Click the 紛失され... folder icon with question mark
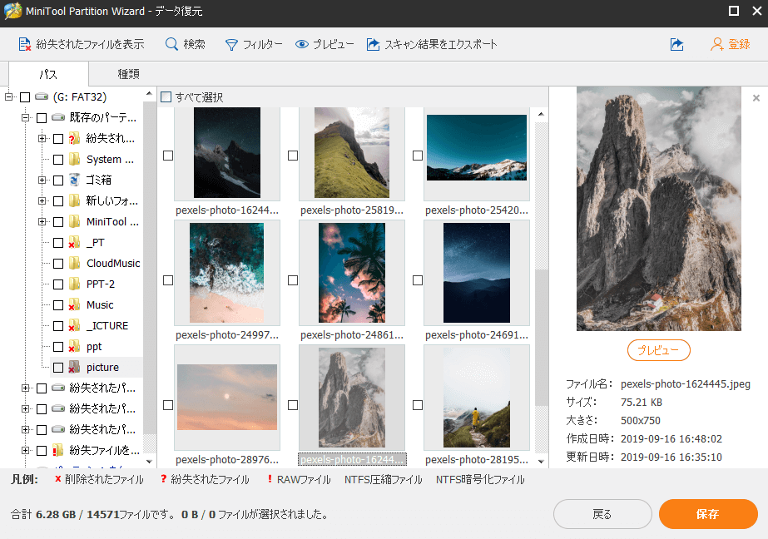This screenshot has width=768, height=539. (x=74, y=139)
